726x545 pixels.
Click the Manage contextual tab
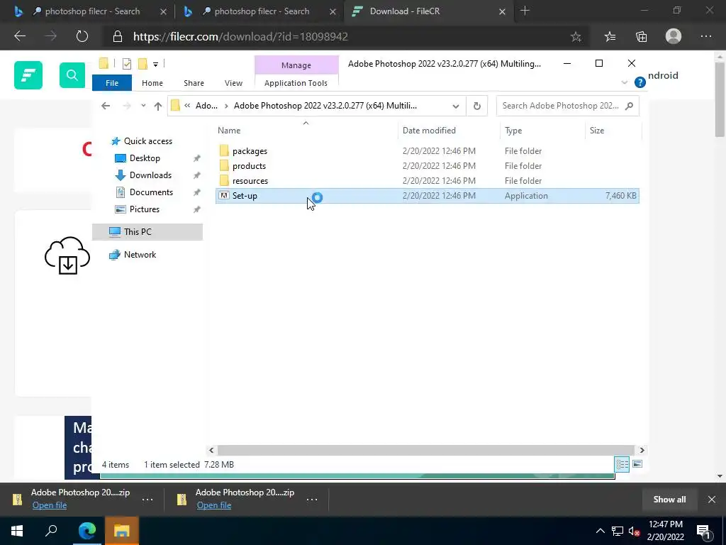click(296, 65)
